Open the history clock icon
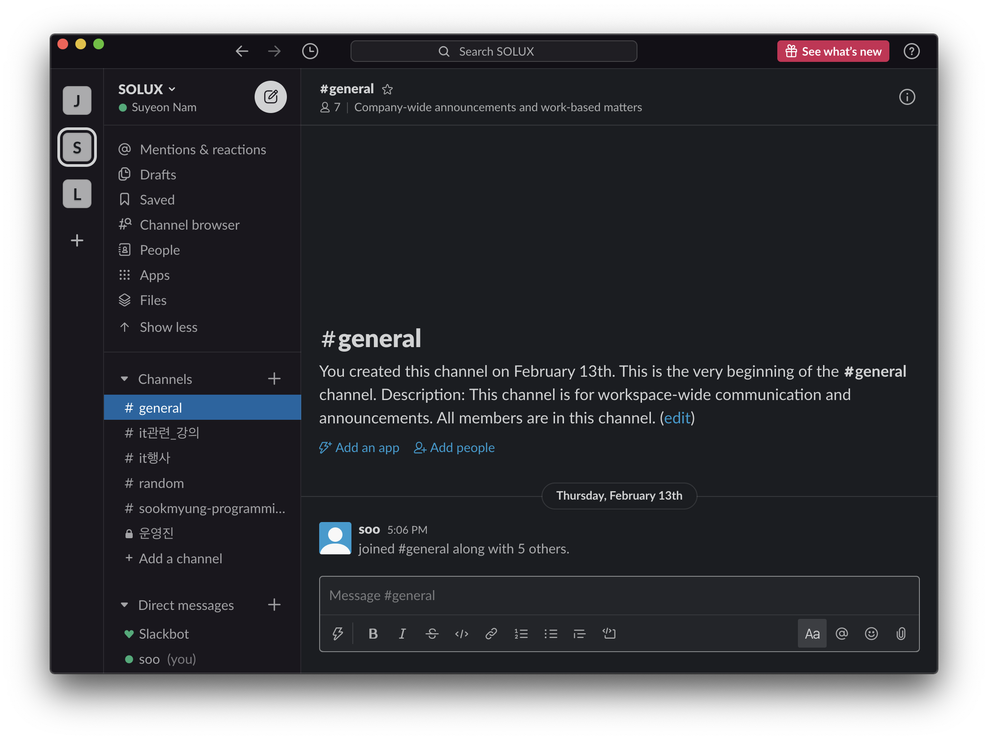The height and width of the screenshot is (740, 988). [310, 51]
